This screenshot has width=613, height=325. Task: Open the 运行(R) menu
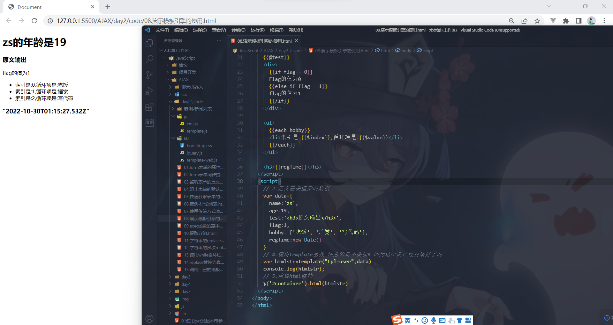pos(258,30)
